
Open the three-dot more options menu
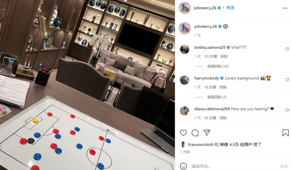(x=285, y=8)
